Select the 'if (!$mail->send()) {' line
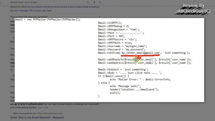The height and width of the screenshot is (121, 215). coord(114,76)
